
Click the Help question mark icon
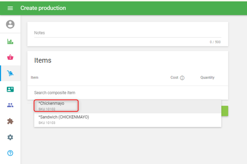point(10,153)
